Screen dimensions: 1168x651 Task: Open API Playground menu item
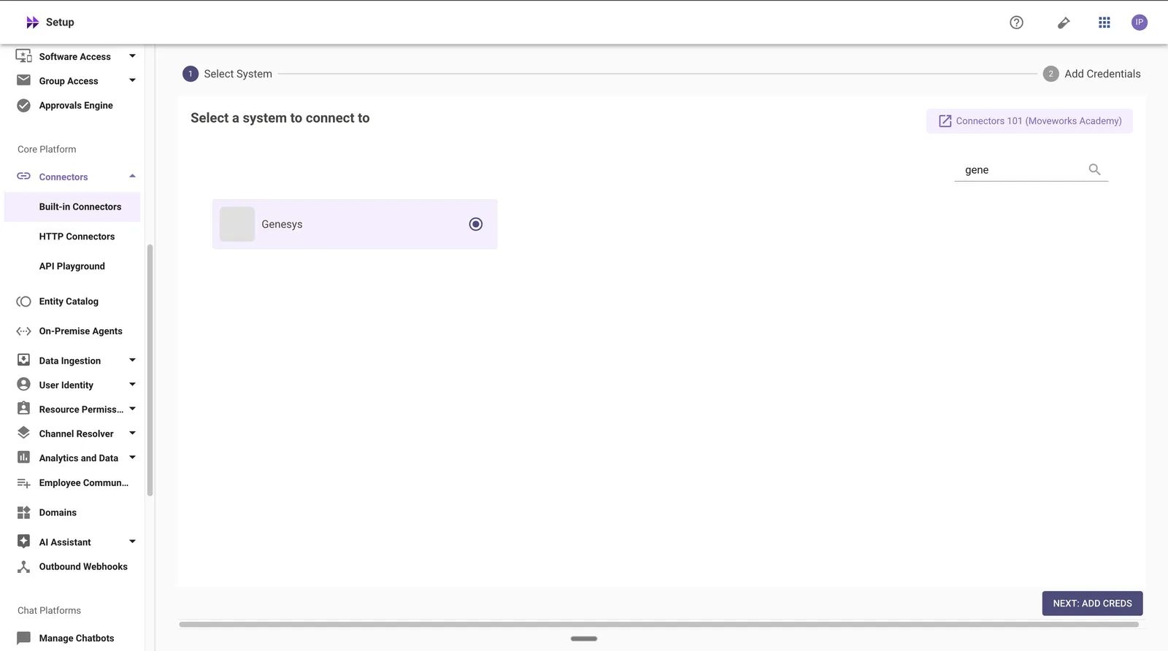(72, 266)
